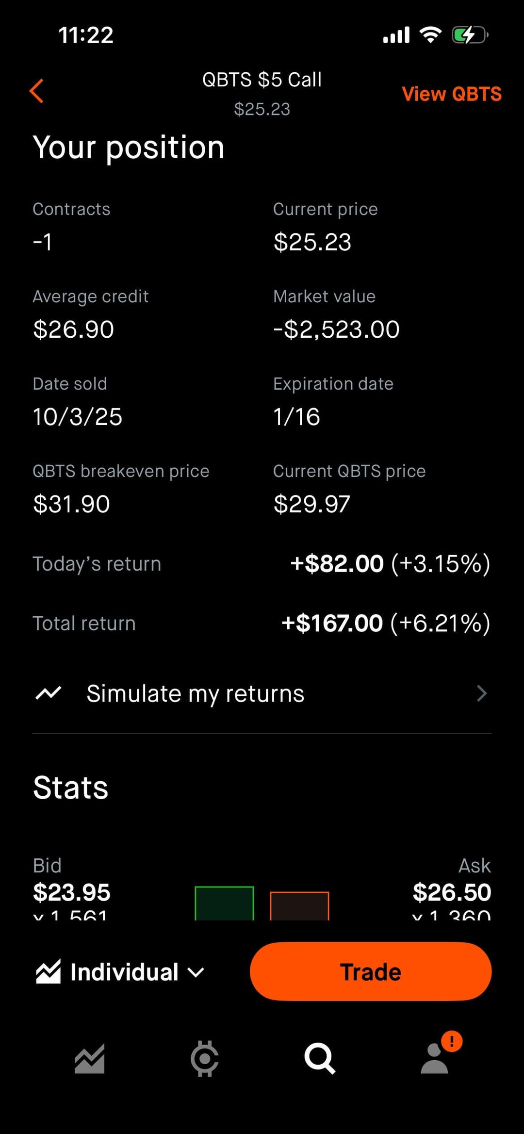Tap the Ask price $26.50

[x=452, y=892]
